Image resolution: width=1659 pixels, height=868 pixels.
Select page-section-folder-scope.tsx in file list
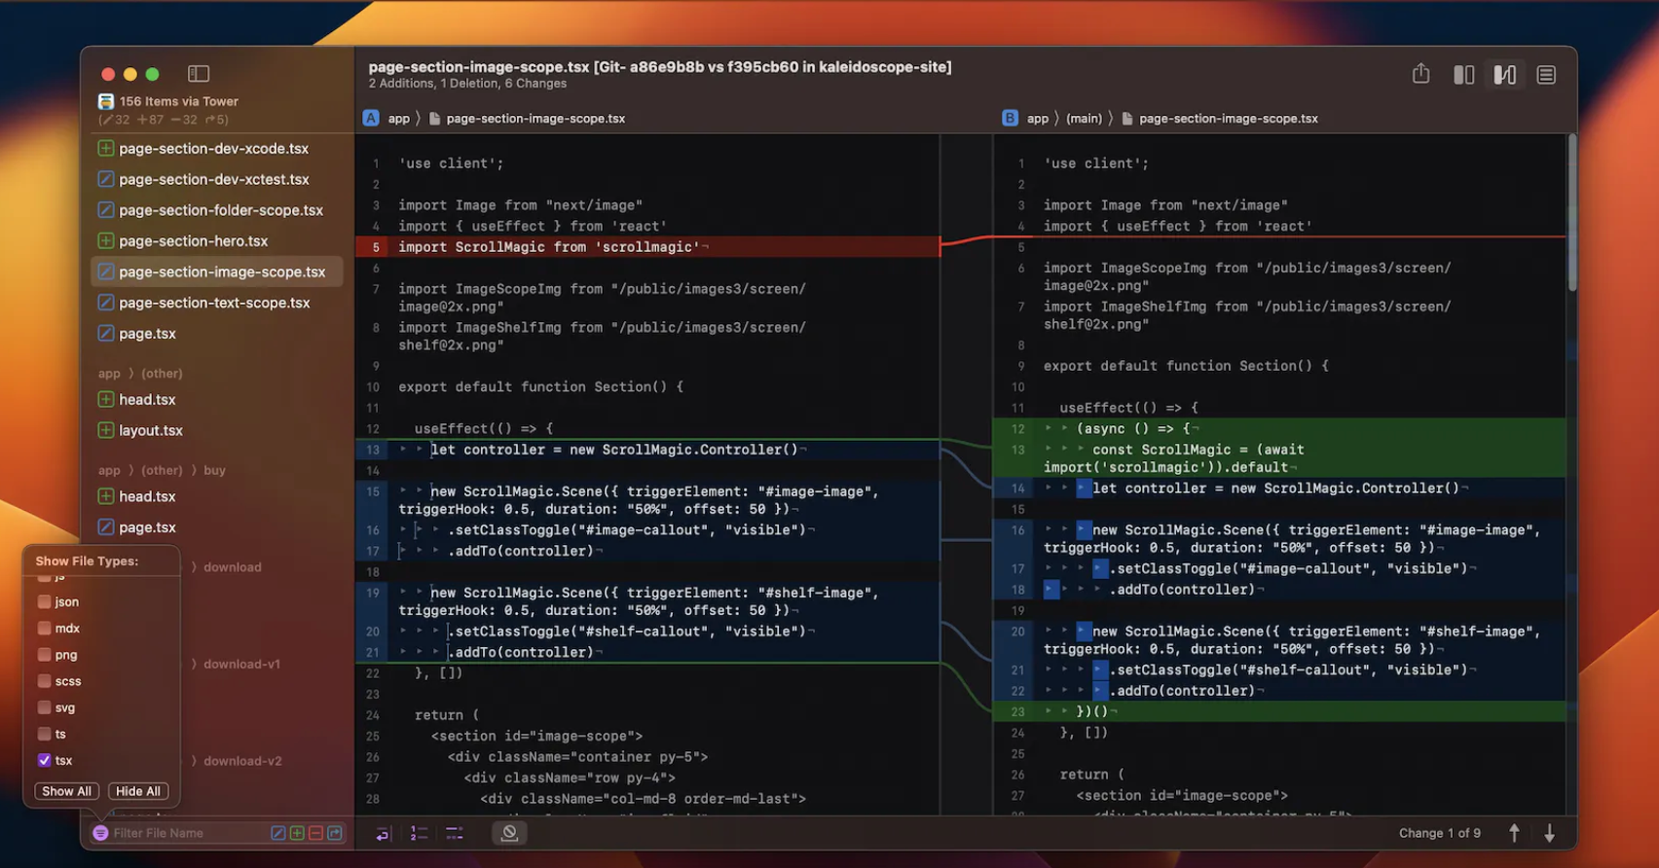pyautogui.click(x=217, y=210)
